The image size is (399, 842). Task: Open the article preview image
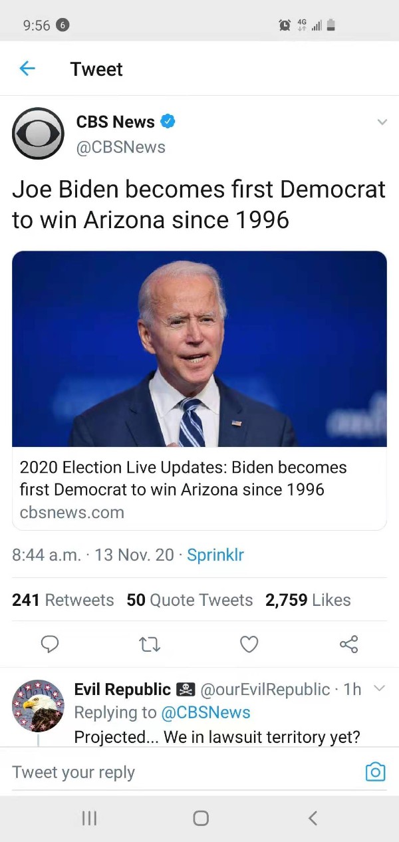(199, 349)
